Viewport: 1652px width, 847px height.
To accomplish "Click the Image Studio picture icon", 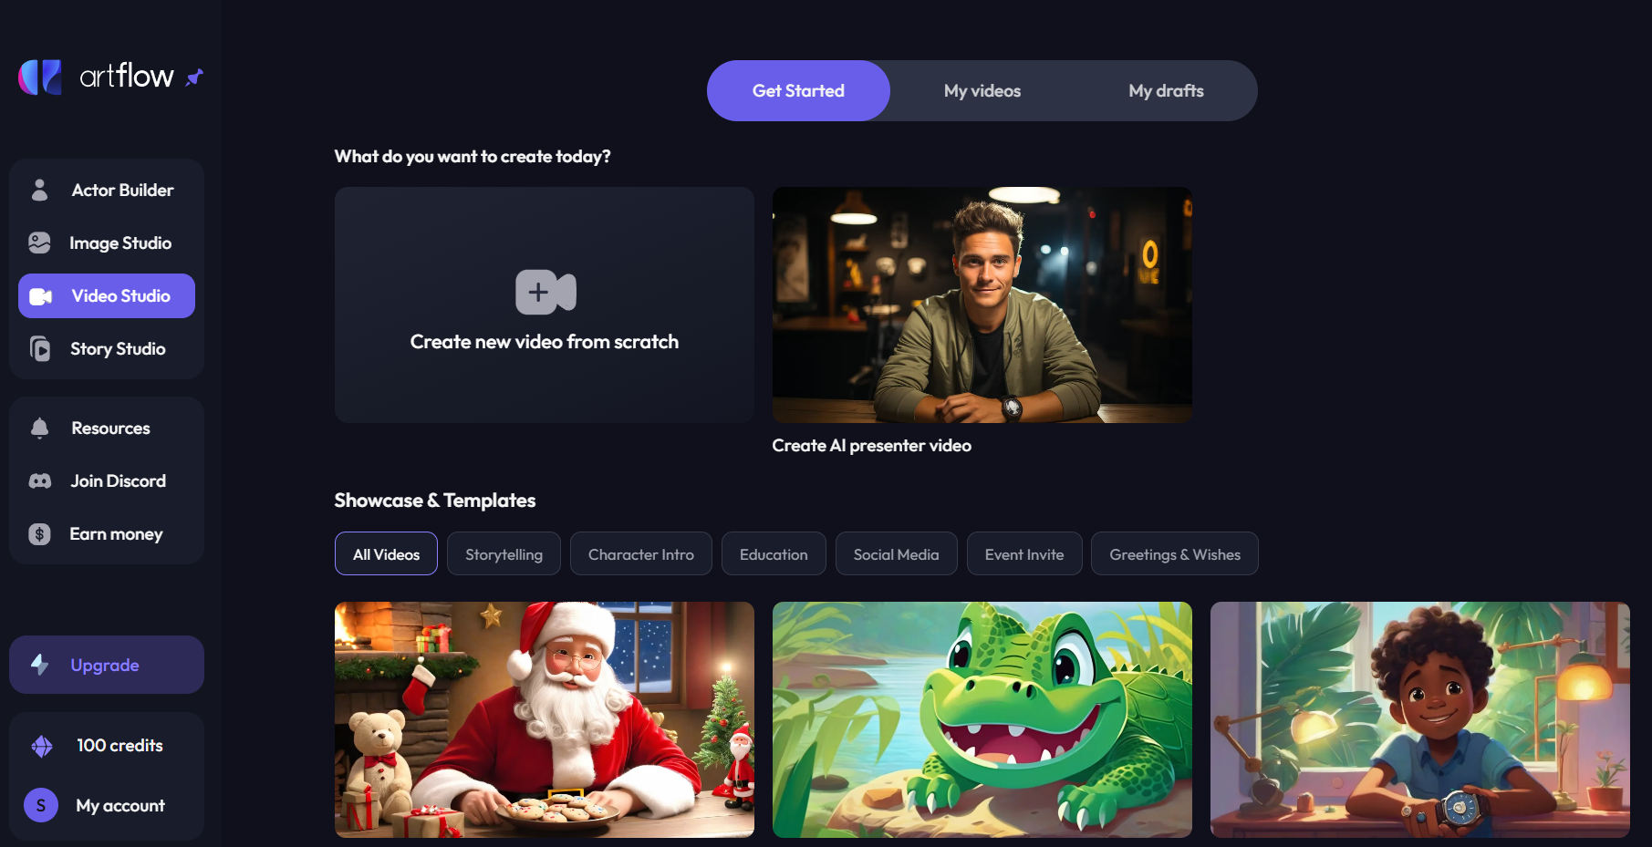I will [39, 243].
